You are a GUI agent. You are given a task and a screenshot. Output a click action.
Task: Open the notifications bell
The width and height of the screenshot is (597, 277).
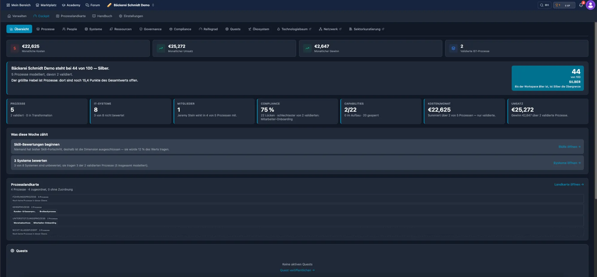581,5
